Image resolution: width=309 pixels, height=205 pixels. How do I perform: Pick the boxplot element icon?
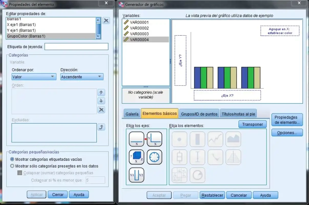point(179,157)
